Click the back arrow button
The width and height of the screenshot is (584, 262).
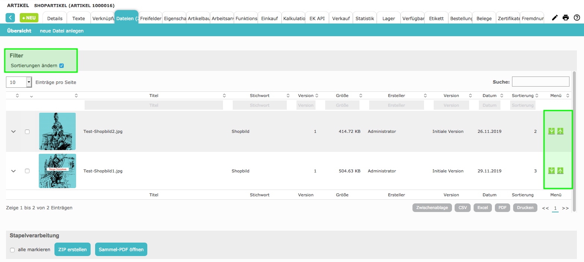click(x=10, y=18)
